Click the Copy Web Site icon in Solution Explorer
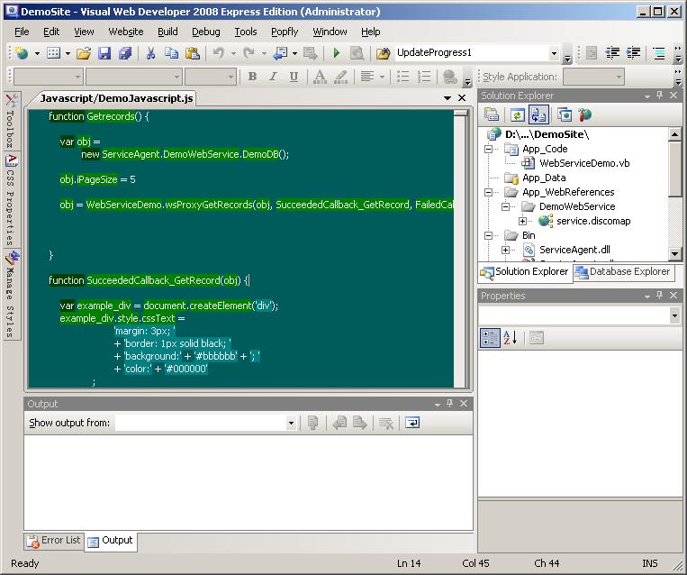687x575 pixels. [565, 115]
